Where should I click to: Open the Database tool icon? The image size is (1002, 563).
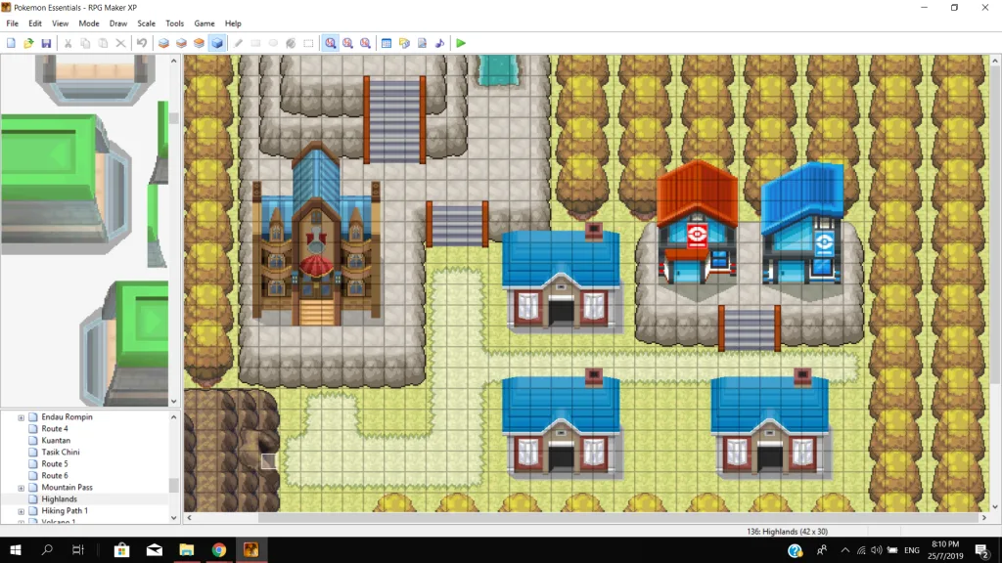[x=387, y=43]
